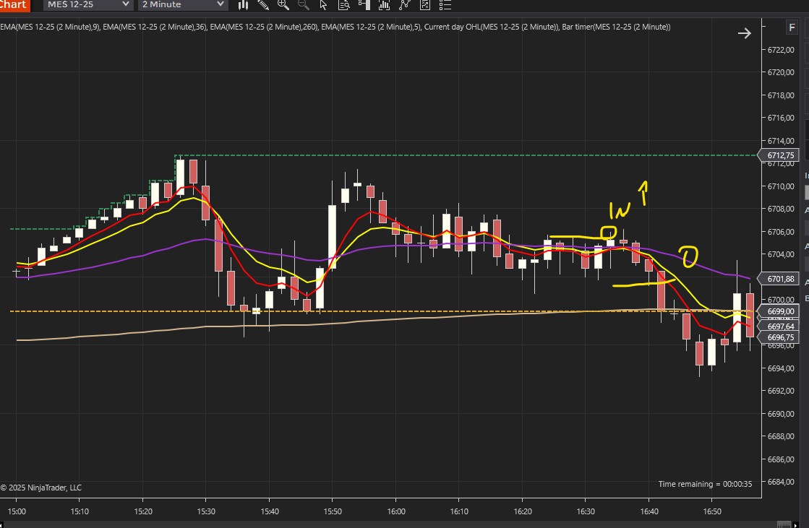The image size is (809, 528).
Task: Switch to the Chart tab
Action: 14,5
